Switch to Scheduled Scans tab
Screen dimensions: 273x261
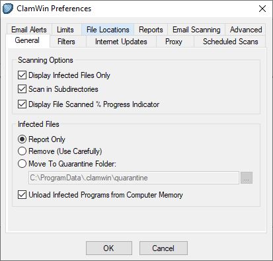230,42
